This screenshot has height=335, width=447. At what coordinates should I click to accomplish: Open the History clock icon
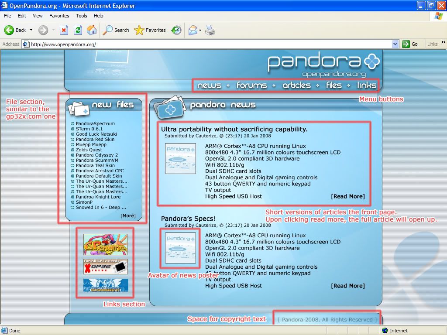(176, 30)
